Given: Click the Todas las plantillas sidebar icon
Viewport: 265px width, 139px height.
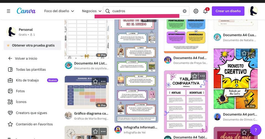Looking at the screenshot, I should tap(10, 69).
